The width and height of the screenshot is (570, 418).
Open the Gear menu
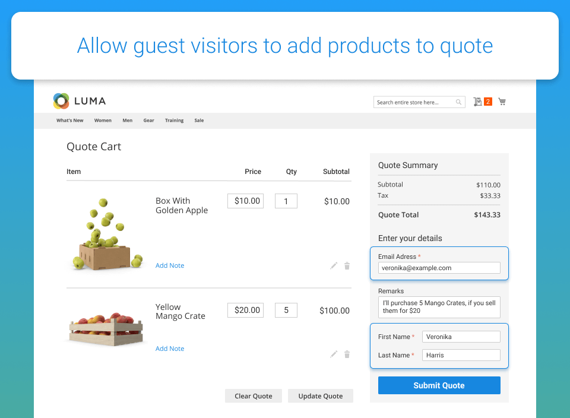pos(148,121)
